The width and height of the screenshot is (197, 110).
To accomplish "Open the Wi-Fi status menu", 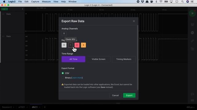I will coord(161,2).
